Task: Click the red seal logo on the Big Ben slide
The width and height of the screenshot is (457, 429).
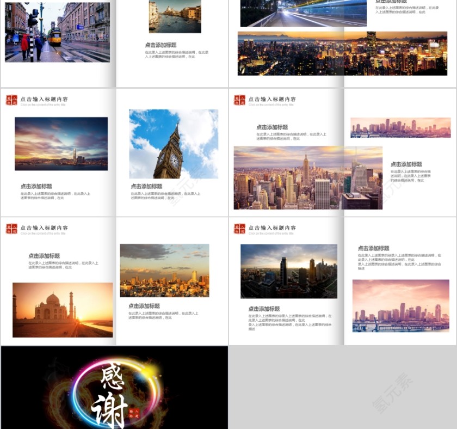Action: 11,100
